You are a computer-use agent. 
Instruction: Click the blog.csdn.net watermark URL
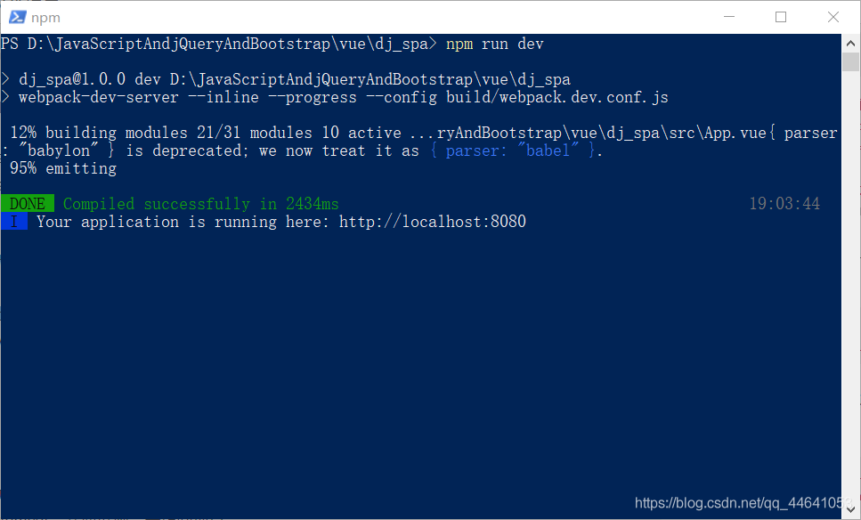point(743,503)
